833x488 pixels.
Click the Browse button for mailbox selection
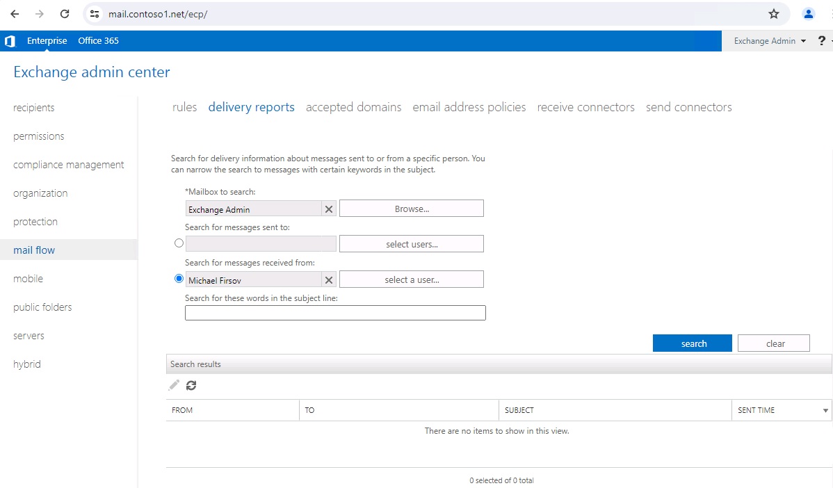(411, 208)
